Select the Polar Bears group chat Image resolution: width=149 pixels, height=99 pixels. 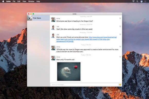coord(38,18)
